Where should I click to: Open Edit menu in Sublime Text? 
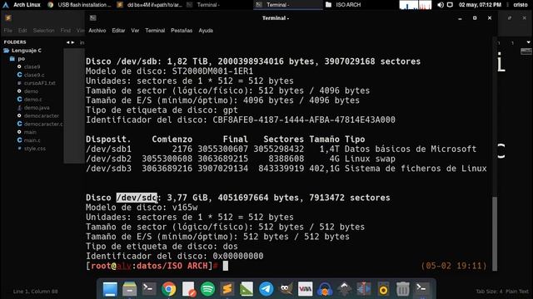click(22, 31)
